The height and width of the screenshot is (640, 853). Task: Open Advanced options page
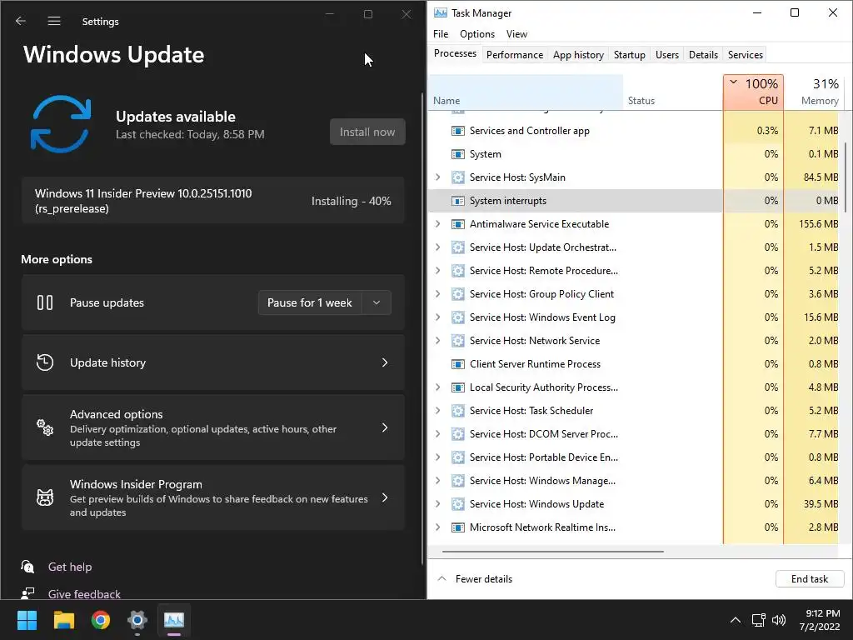coord(212,427)
